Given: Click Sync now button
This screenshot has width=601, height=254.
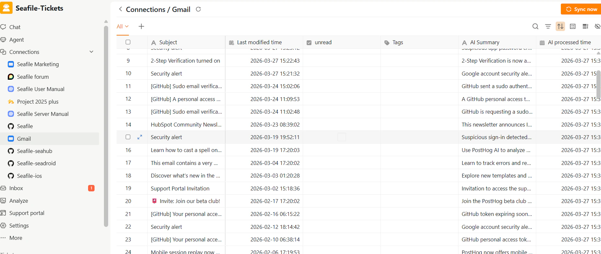Looking at the screenshot, I should click(581, 9).
